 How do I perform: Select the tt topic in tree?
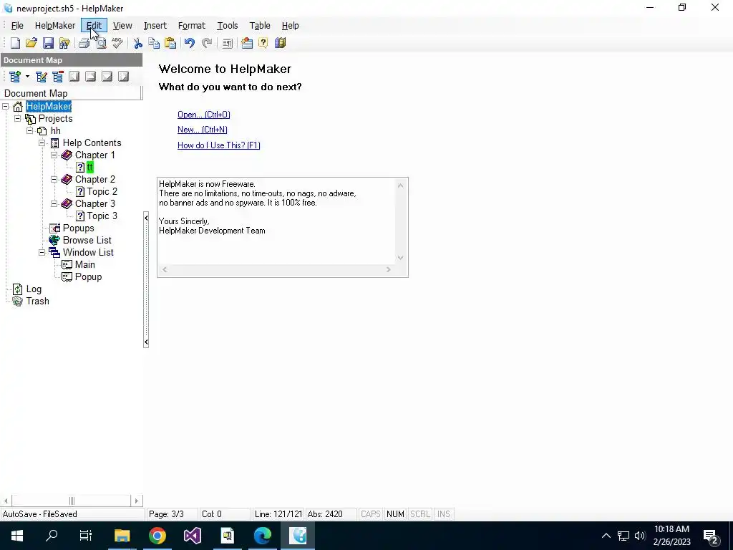click(x=89, y=167)
